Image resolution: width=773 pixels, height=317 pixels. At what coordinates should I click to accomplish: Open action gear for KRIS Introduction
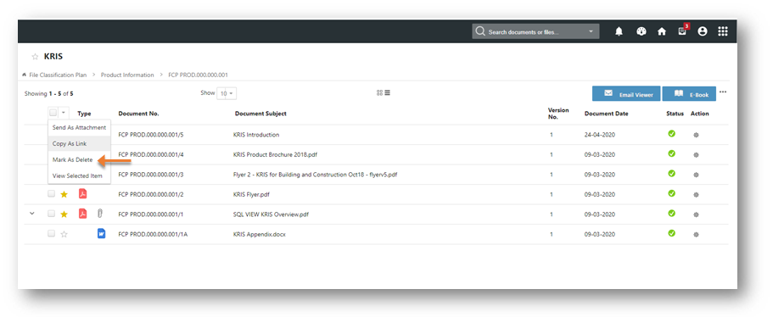(696, 135)
